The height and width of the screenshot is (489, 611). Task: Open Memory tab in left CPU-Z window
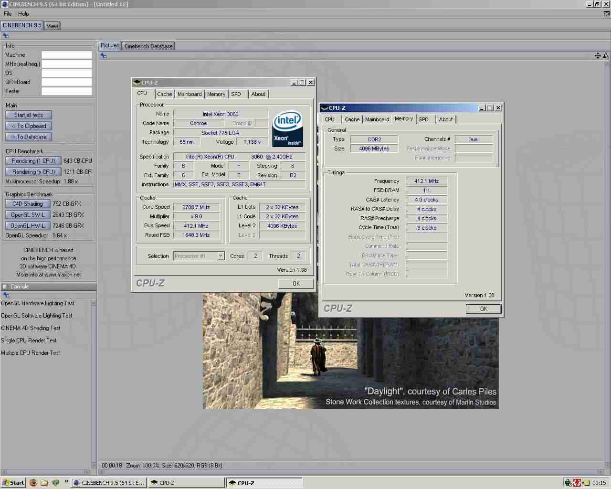tap(216, 94)
